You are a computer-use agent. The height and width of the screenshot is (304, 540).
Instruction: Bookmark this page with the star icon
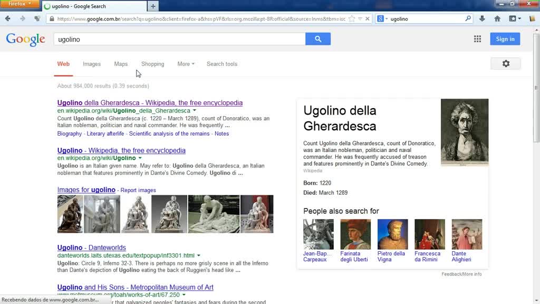352,19
